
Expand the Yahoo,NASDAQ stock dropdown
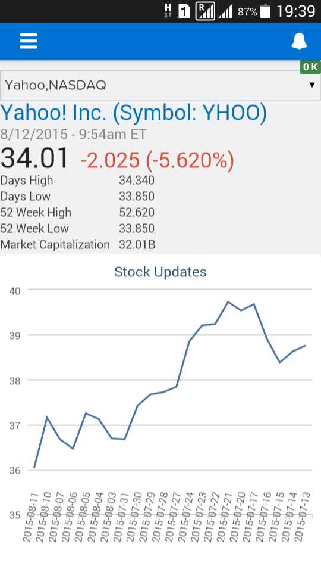point(160,85)
